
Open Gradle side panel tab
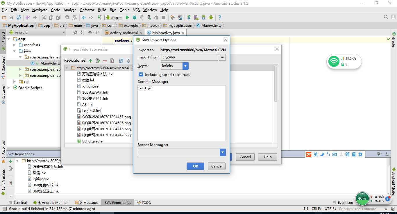394,40
